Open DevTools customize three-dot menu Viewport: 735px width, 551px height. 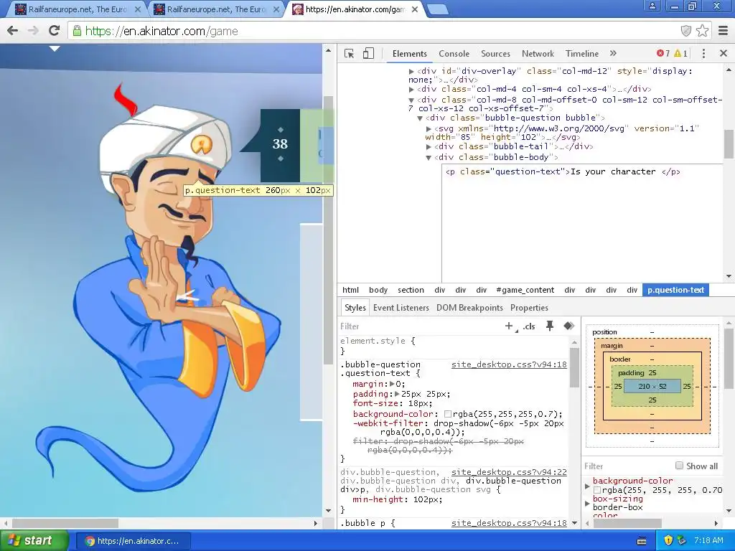[x=703, y=53]
